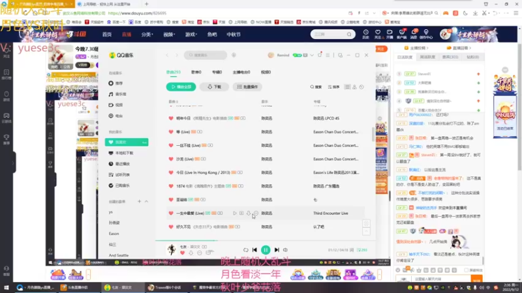Add the Third Encounter Live row's song to a playlist
Image resolution: width=522 pixels, height=293 pixels.
[x=241, y=214]
